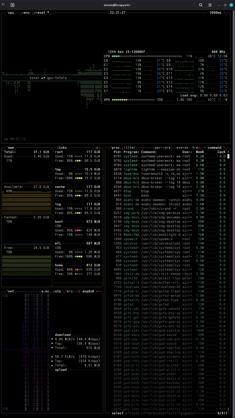
Task: Open the btop menu
Action: 26,13
